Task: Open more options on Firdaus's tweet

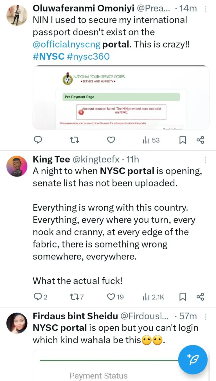Action: (x=205, y=317)
